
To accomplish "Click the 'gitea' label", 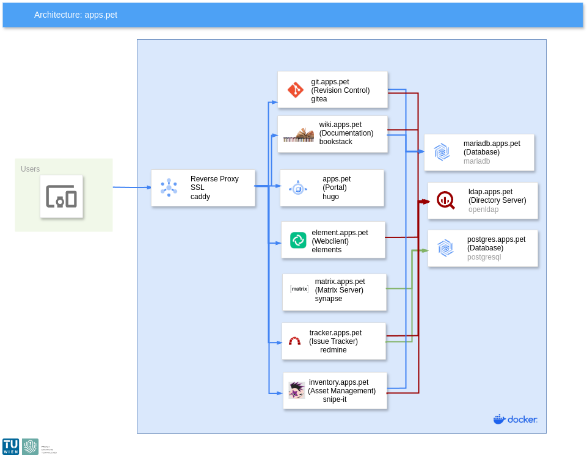I will [x=319, y=99].
